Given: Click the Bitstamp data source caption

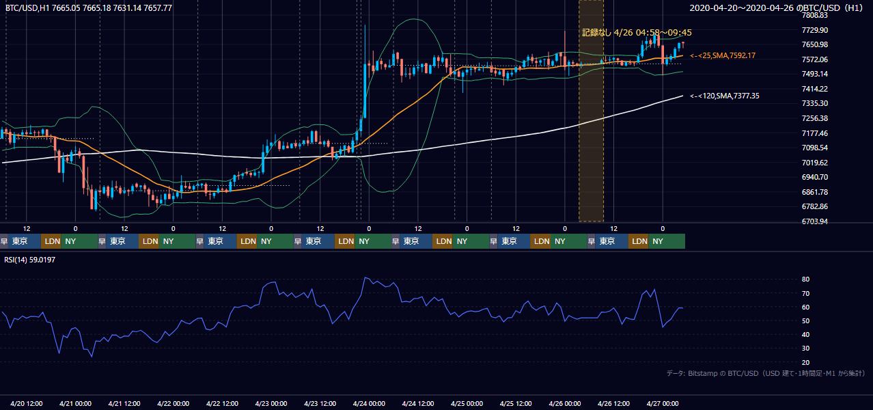Looking at the screenshot, I should point(766,373).
